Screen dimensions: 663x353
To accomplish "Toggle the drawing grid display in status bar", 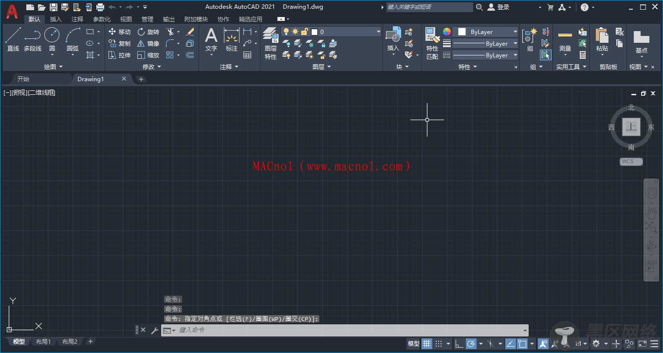I will pos(426,344).
